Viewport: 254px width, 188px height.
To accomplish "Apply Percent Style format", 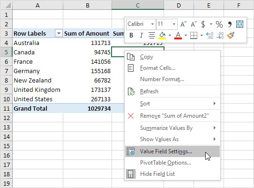I will [x=219, y=24].
